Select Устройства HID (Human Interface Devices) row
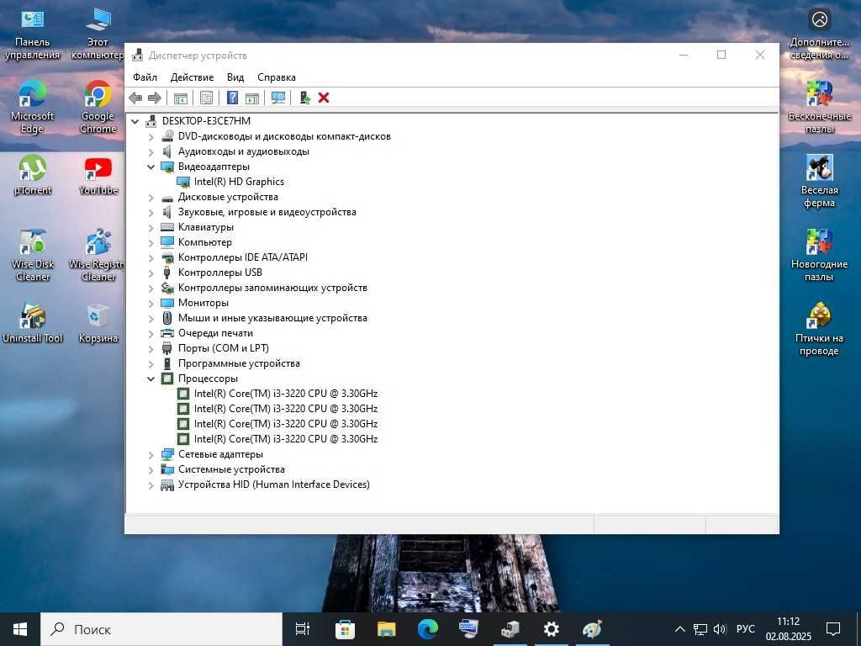The image size is (861, 646). 273,485
